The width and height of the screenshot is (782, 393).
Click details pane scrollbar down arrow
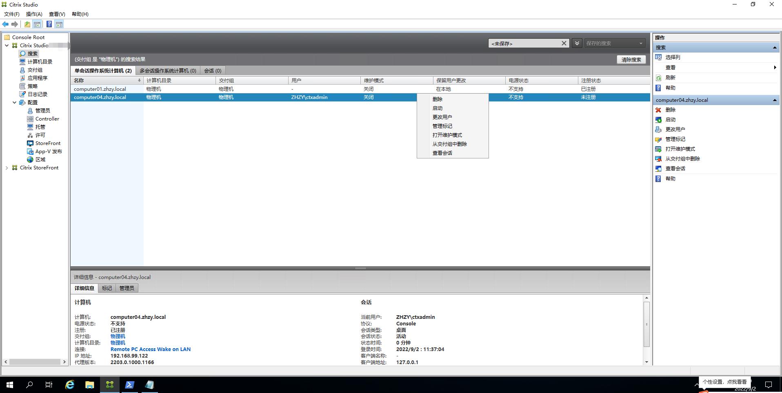(x=646, y=362)
